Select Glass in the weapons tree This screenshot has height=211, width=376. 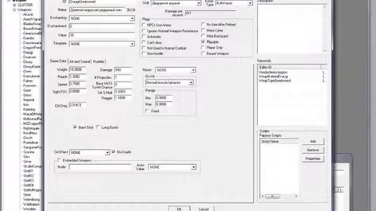pyautogui.click(x=27, y=95)
